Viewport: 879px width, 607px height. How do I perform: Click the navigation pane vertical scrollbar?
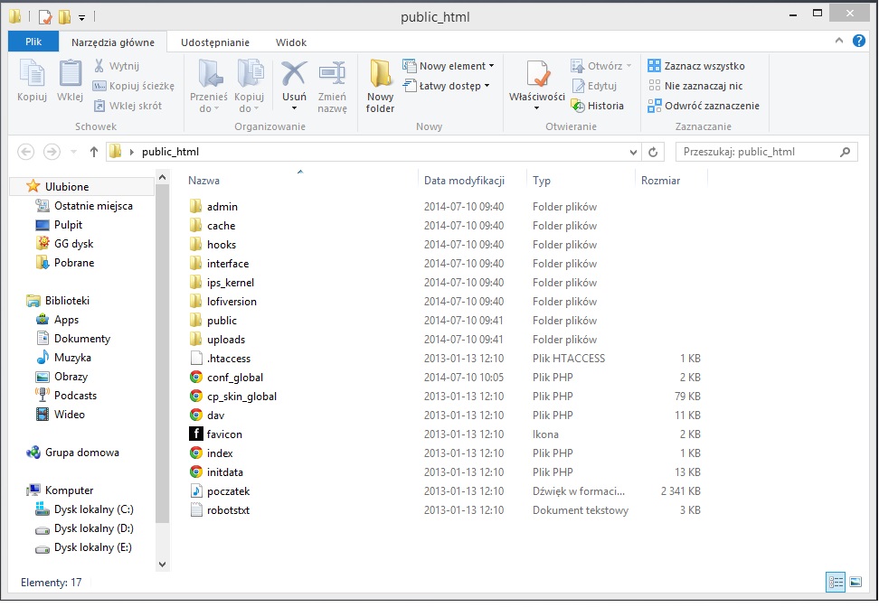pos(163,361)
